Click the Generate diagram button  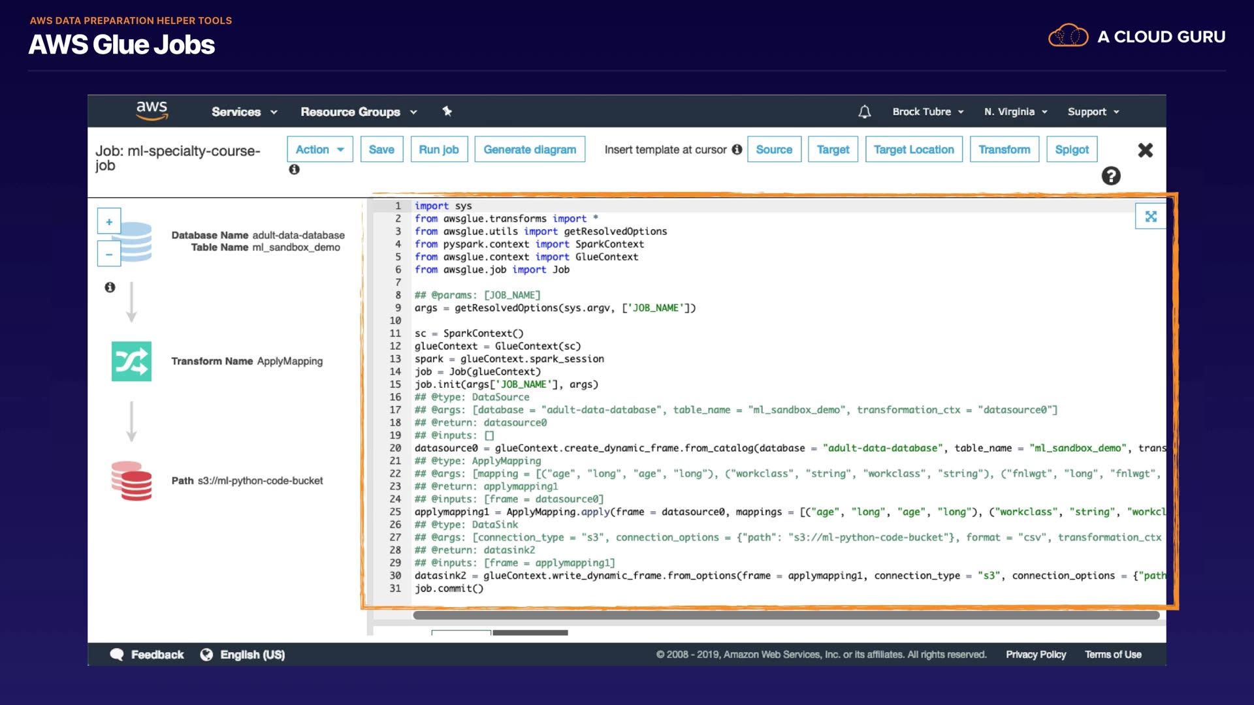pos(530,149)
